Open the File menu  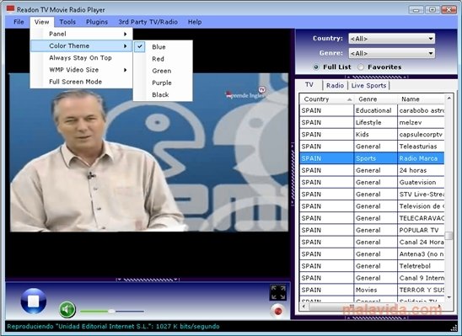(19, 22)
